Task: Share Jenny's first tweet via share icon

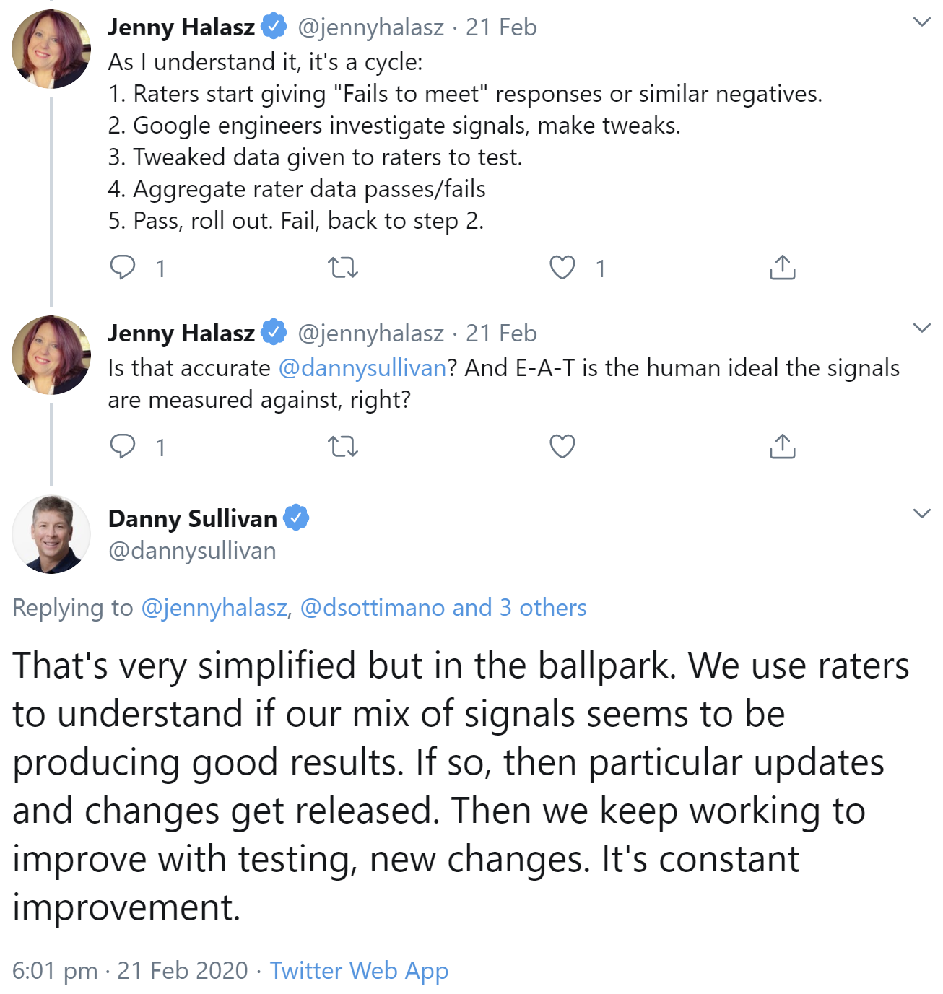Action: (x=782, y=268)
